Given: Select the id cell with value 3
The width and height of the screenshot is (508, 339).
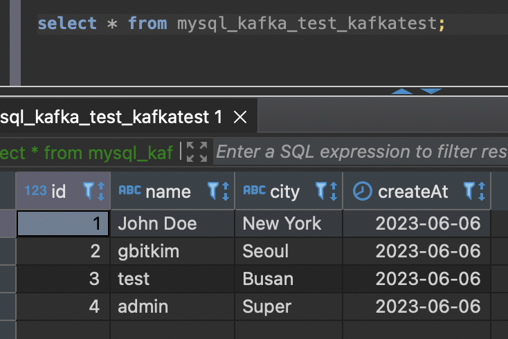Looking at the screenshot, I should click(x=63, y=279).
